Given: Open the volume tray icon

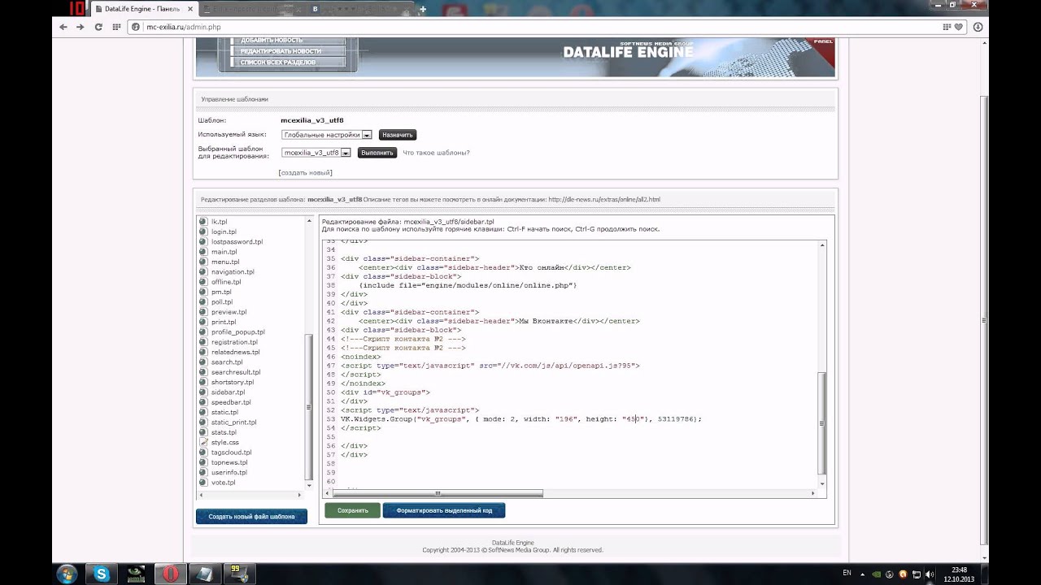Looking at the screenshot, I should [929, 574].
